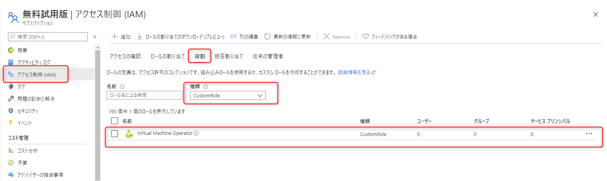Collapse the sidebar with double chevron

point(95,37)
